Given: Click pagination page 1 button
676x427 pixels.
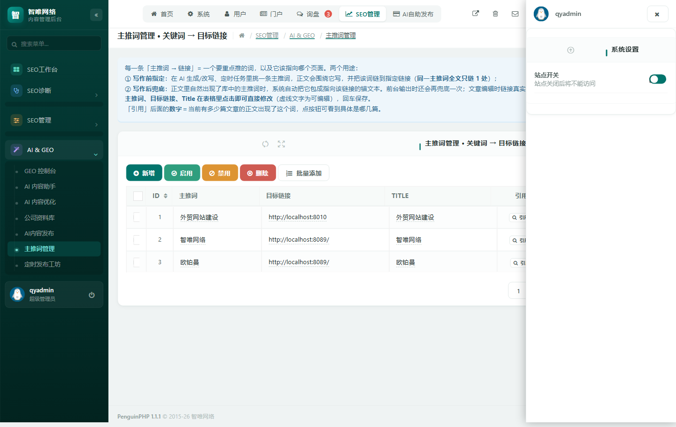Looking at the screenshot, I should pyautogui.click(x=518, y=291).
